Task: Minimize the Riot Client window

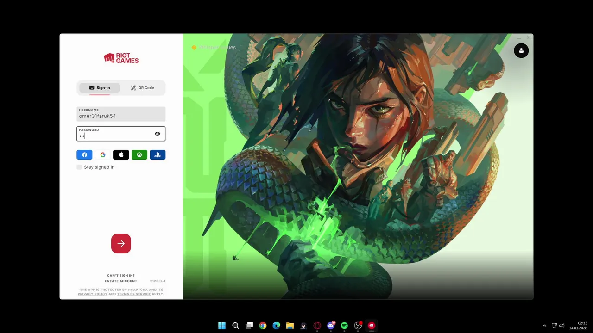Action: pos(518,38)
